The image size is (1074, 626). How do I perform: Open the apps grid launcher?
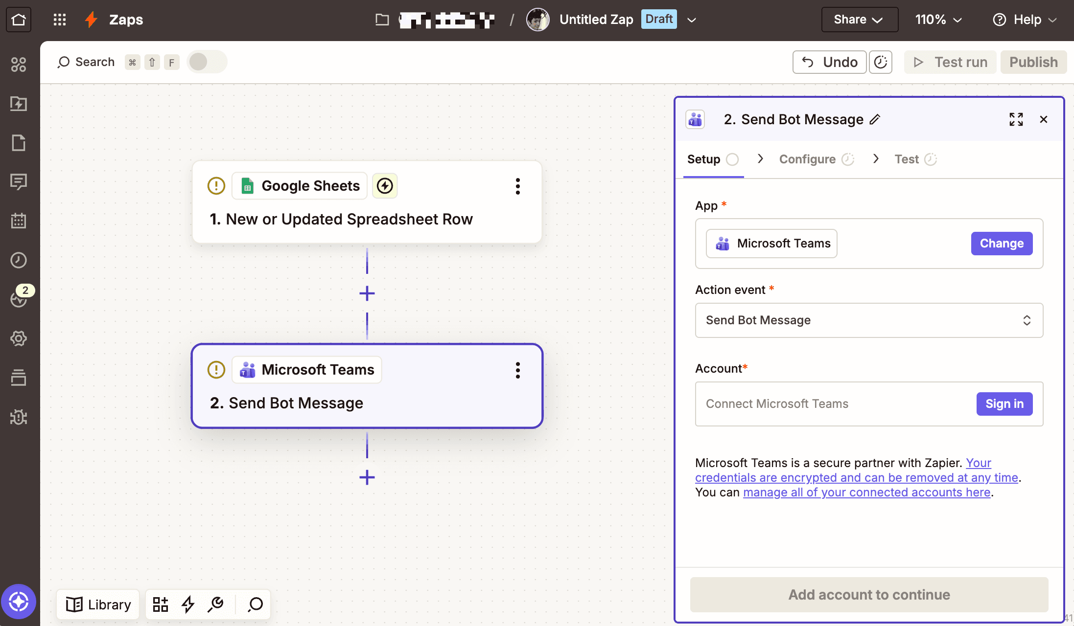[x=60, y=20]
